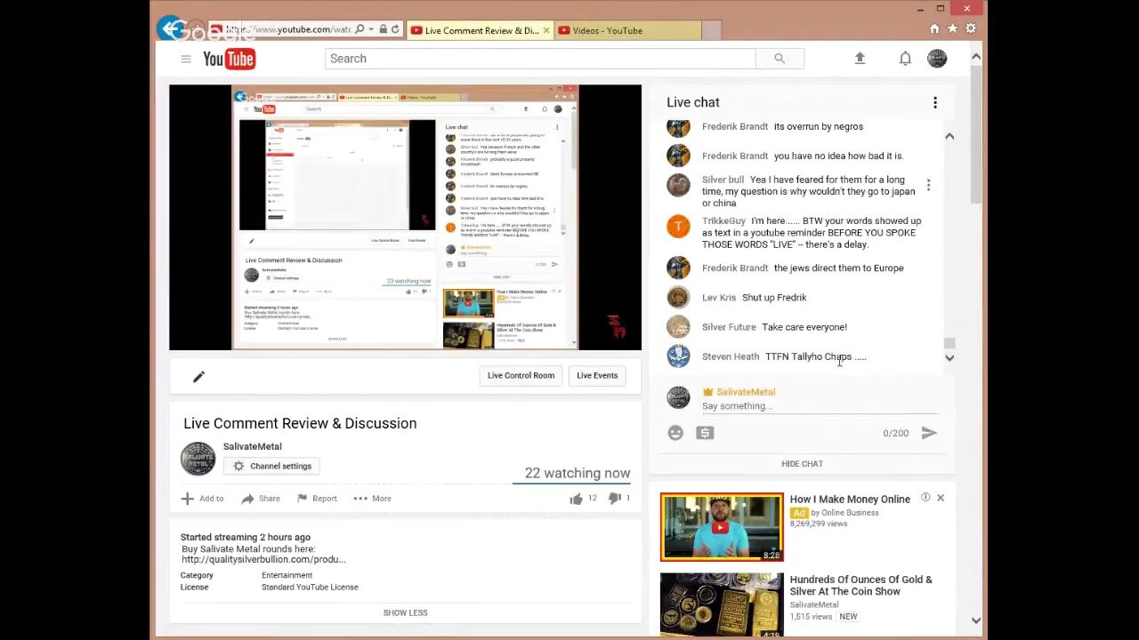Click the live chat scrollbar down arrow
The width and height of the screenshot is (1139, 640).
(x=949, y=357)
